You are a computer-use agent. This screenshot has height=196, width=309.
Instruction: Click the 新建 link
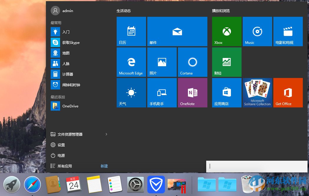[104, 166]
